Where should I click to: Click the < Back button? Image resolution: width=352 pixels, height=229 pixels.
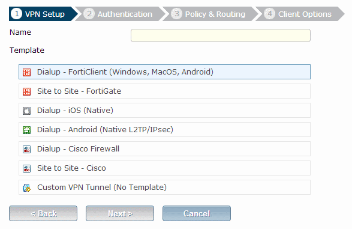click(x=43, y=213)
